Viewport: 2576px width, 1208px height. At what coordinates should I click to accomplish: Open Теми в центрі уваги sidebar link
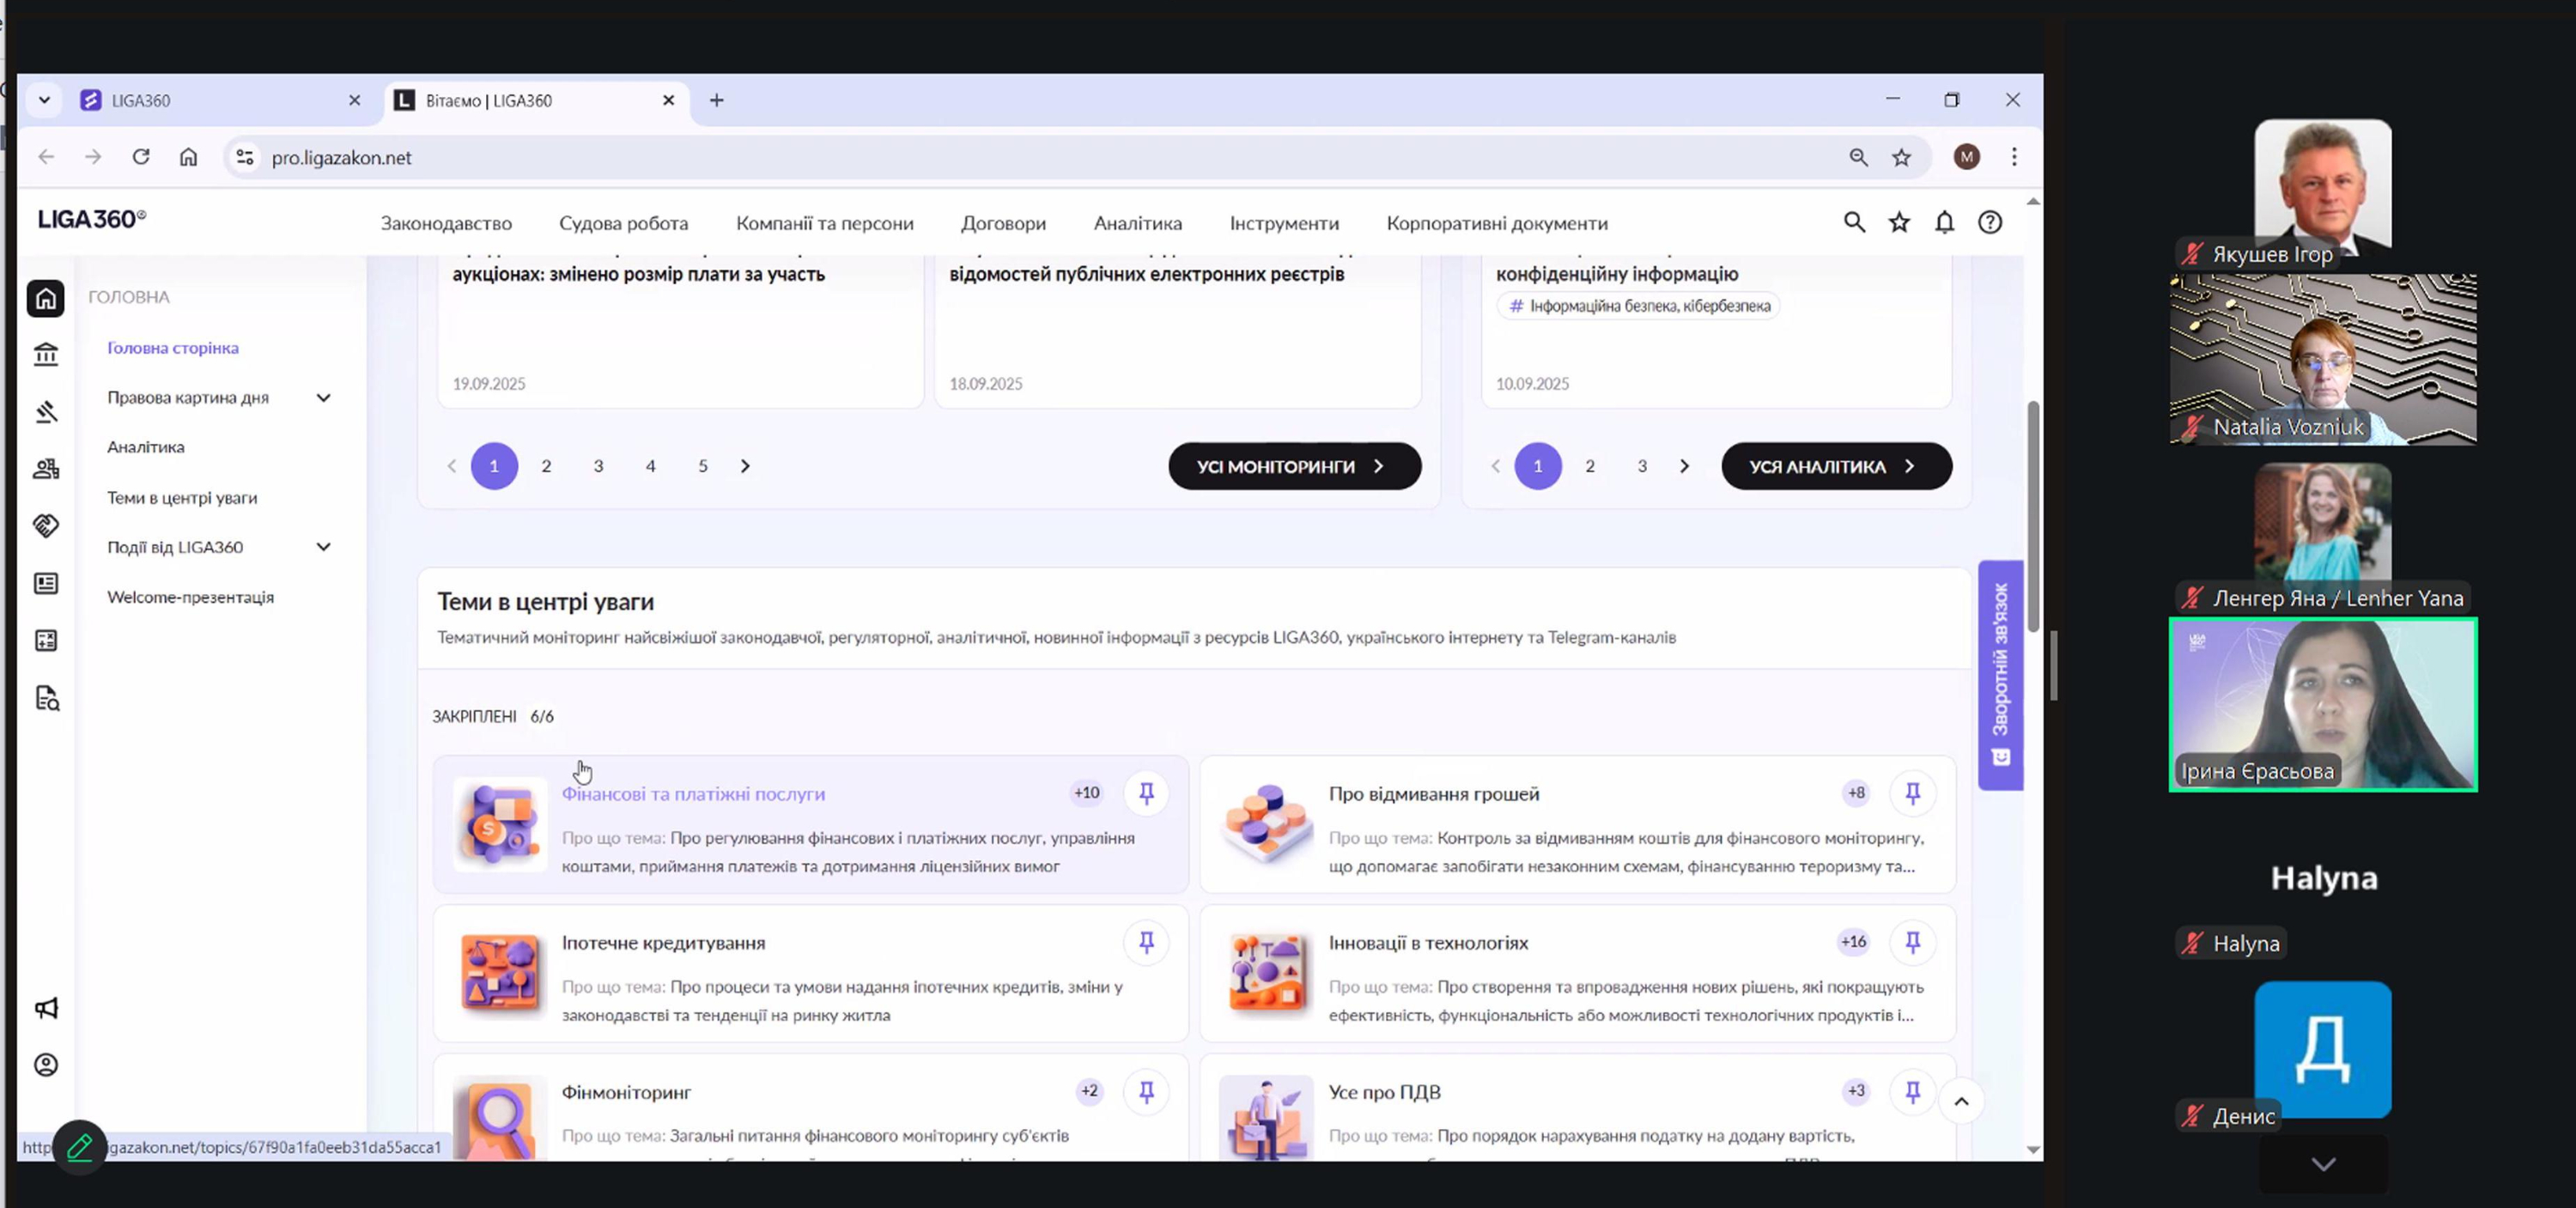point(182,498)
